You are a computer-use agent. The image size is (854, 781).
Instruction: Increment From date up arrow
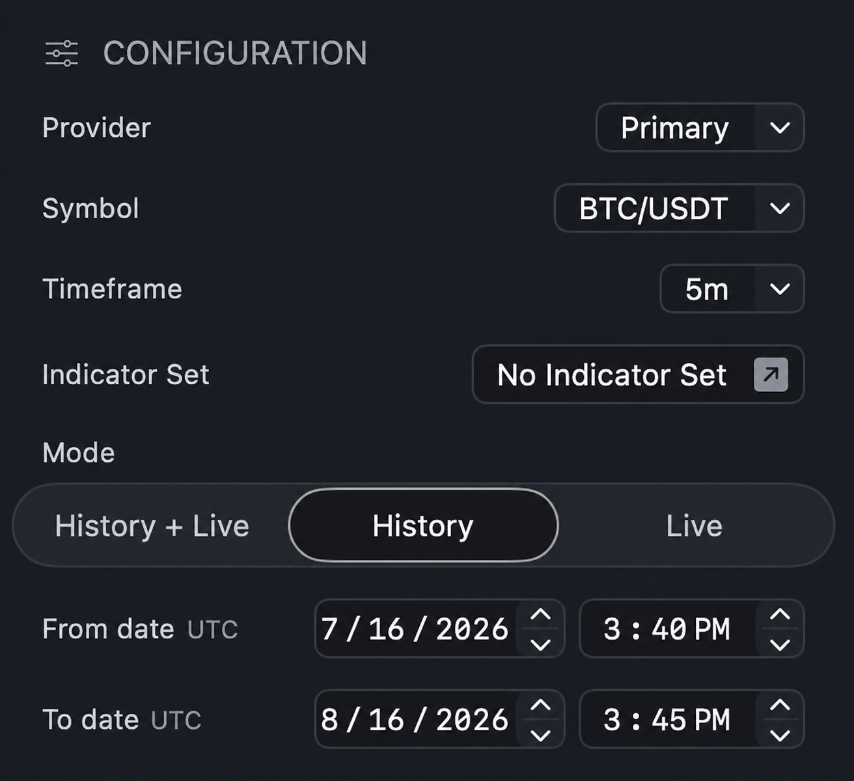(x=540, y=614)
